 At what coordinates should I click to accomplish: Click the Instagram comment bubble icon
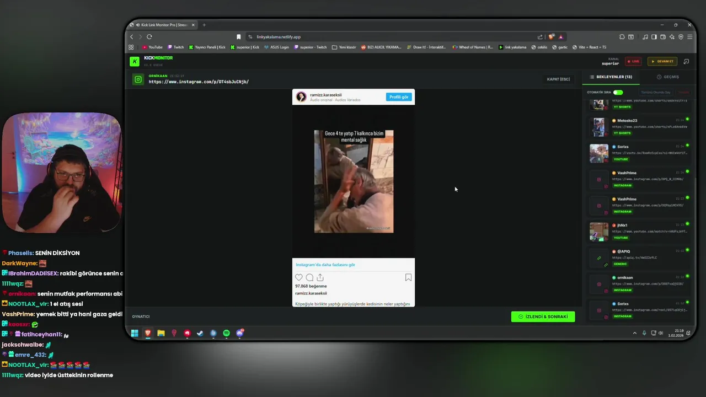pos(309,277)
